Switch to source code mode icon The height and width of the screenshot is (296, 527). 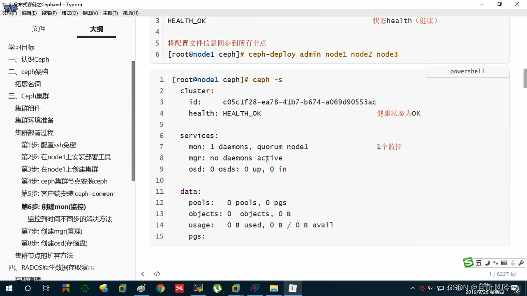(157, 274)
